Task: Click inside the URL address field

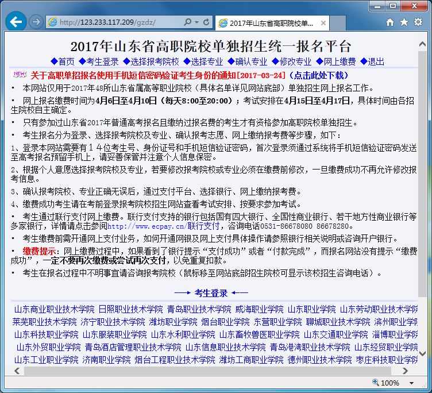Action: tap(115, 22)
